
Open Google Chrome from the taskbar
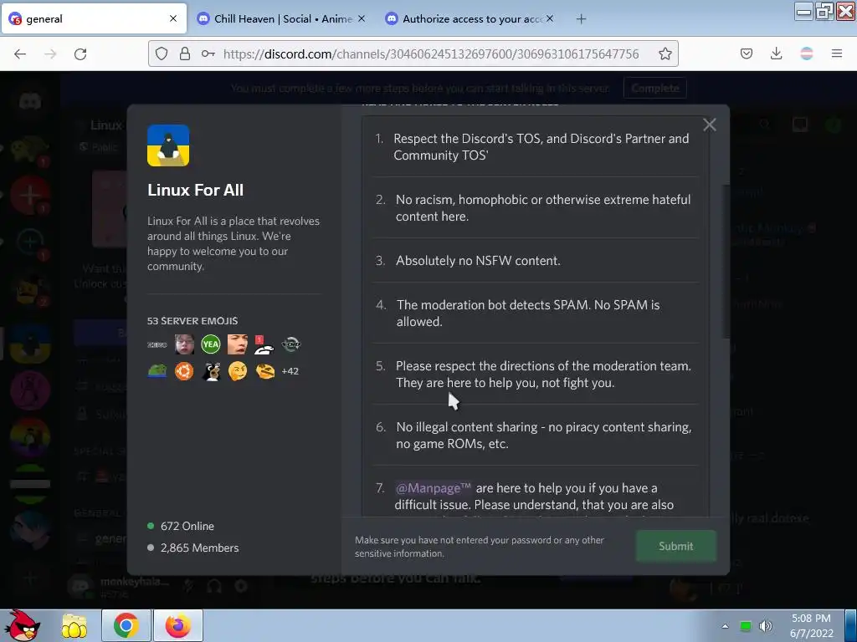pos(126,625)
